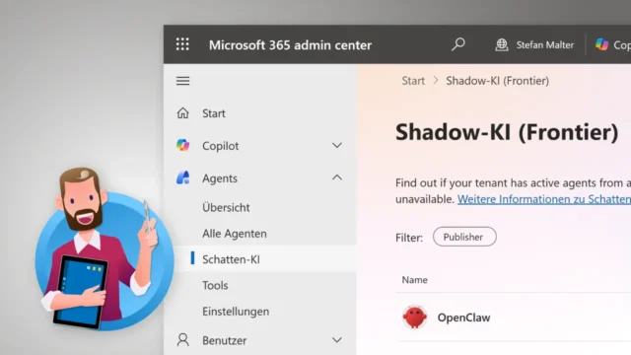Click the Agents label in the sidebar
Image resolution: width=631 pixels, height=355 pixels.
(220, 178)
